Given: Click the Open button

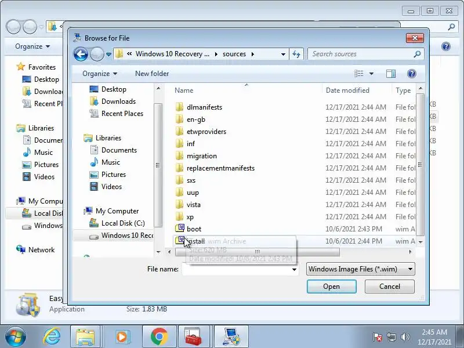Looking at the screenshot, I should coord(331,287).
